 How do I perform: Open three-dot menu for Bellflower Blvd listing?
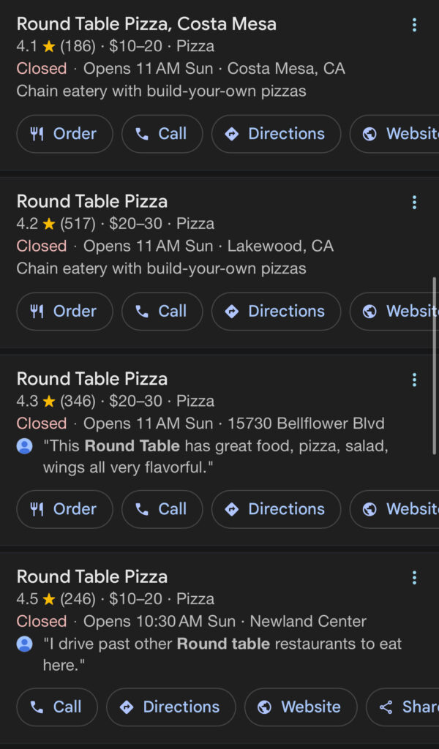[414, 380]
